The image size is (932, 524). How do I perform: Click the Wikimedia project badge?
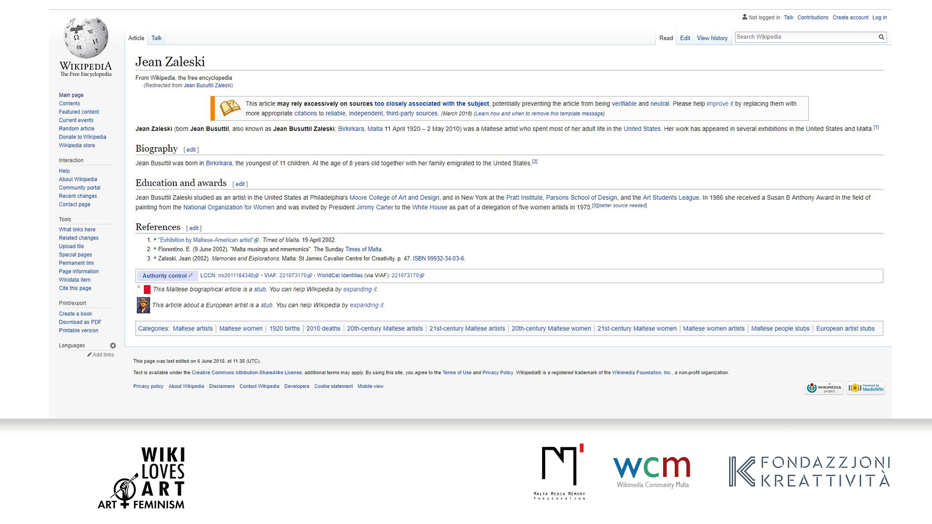(824, 388)
